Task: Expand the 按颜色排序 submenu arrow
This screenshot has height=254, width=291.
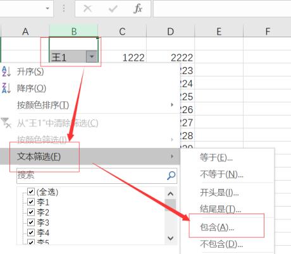Action: [172, 105]
